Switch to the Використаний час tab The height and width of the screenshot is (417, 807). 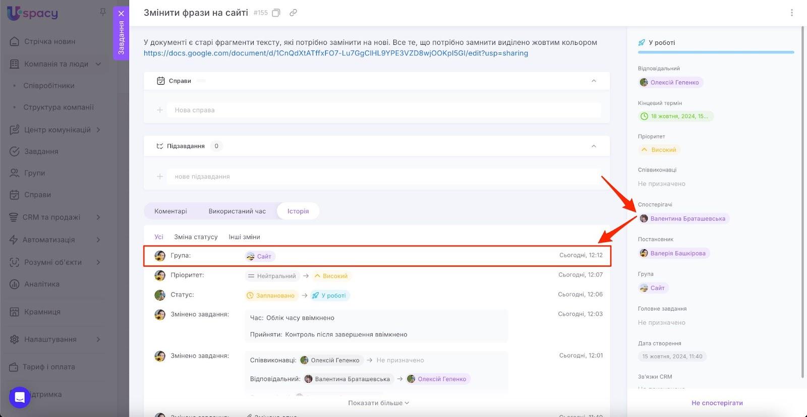(x=237, y=211)
